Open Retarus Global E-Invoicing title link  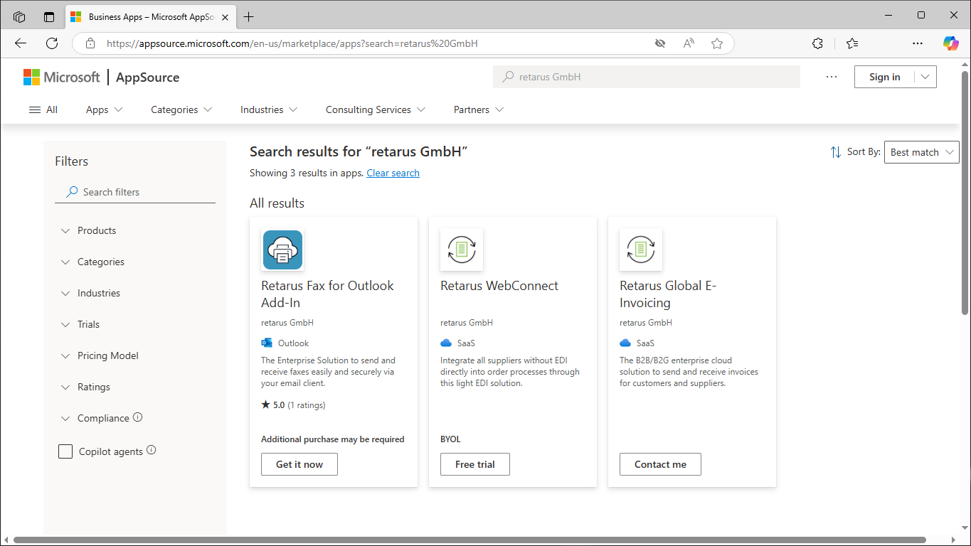tap(668, 294)
